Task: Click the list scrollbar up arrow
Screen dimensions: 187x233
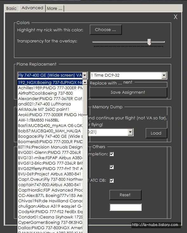Action: pyautogui.click(x=85, y=82)
